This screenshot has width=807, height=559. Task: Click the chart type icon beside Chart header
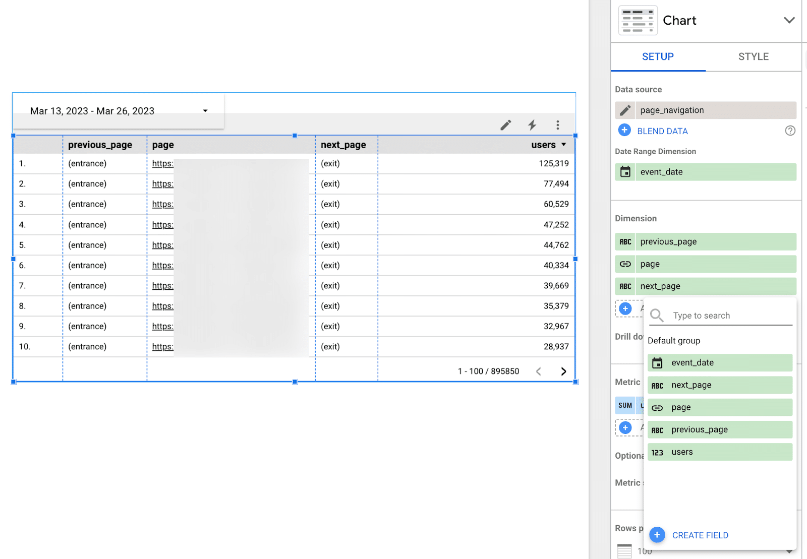tap(638, 20)
